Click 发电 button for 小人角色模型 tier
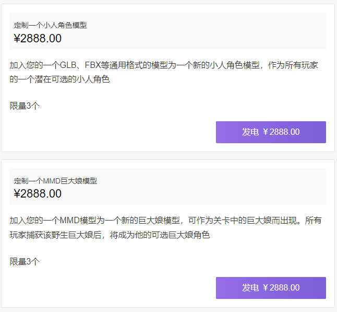This screenshot has width=337, height=312. point(271,132)
